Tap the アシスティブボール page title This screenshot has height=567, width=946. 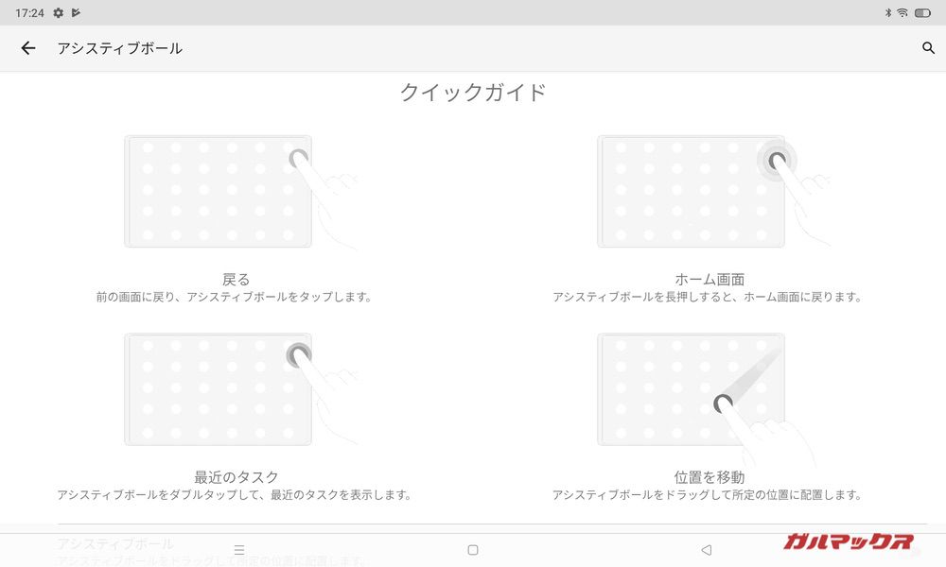click(x=119, y=48)
